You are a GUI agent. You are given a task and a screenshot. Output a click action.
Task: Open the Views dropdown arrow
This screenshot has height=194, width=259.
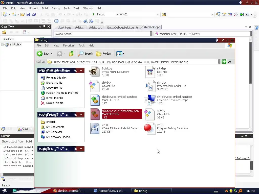pyautogui.click(x=123, y=54)
